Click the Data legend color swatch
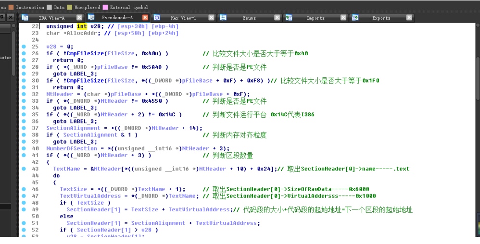The image size is (480, 244). click(x=49, y=7)
